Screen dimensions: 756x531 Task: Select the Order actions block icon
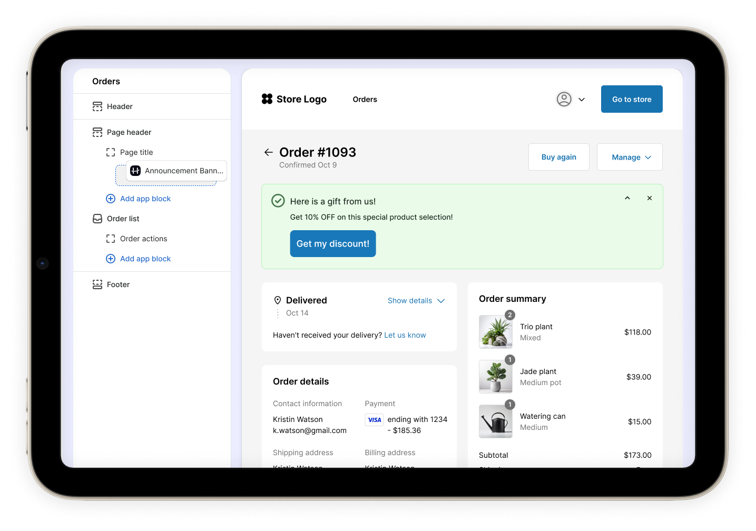(111, 239)
